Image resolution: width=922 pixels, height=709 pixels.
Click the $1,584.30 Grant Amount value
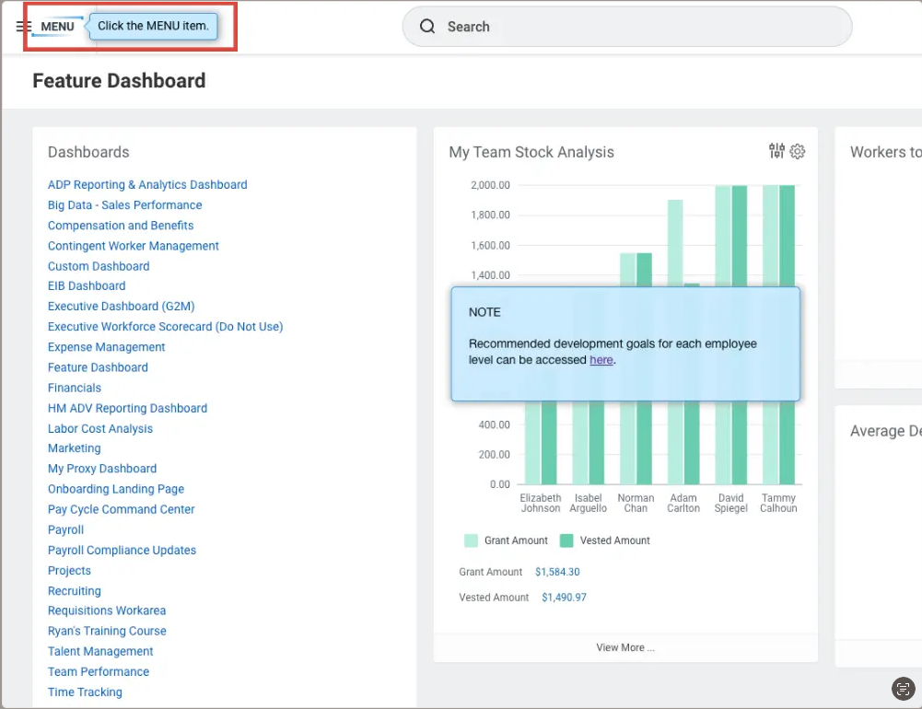pos(557,572)
